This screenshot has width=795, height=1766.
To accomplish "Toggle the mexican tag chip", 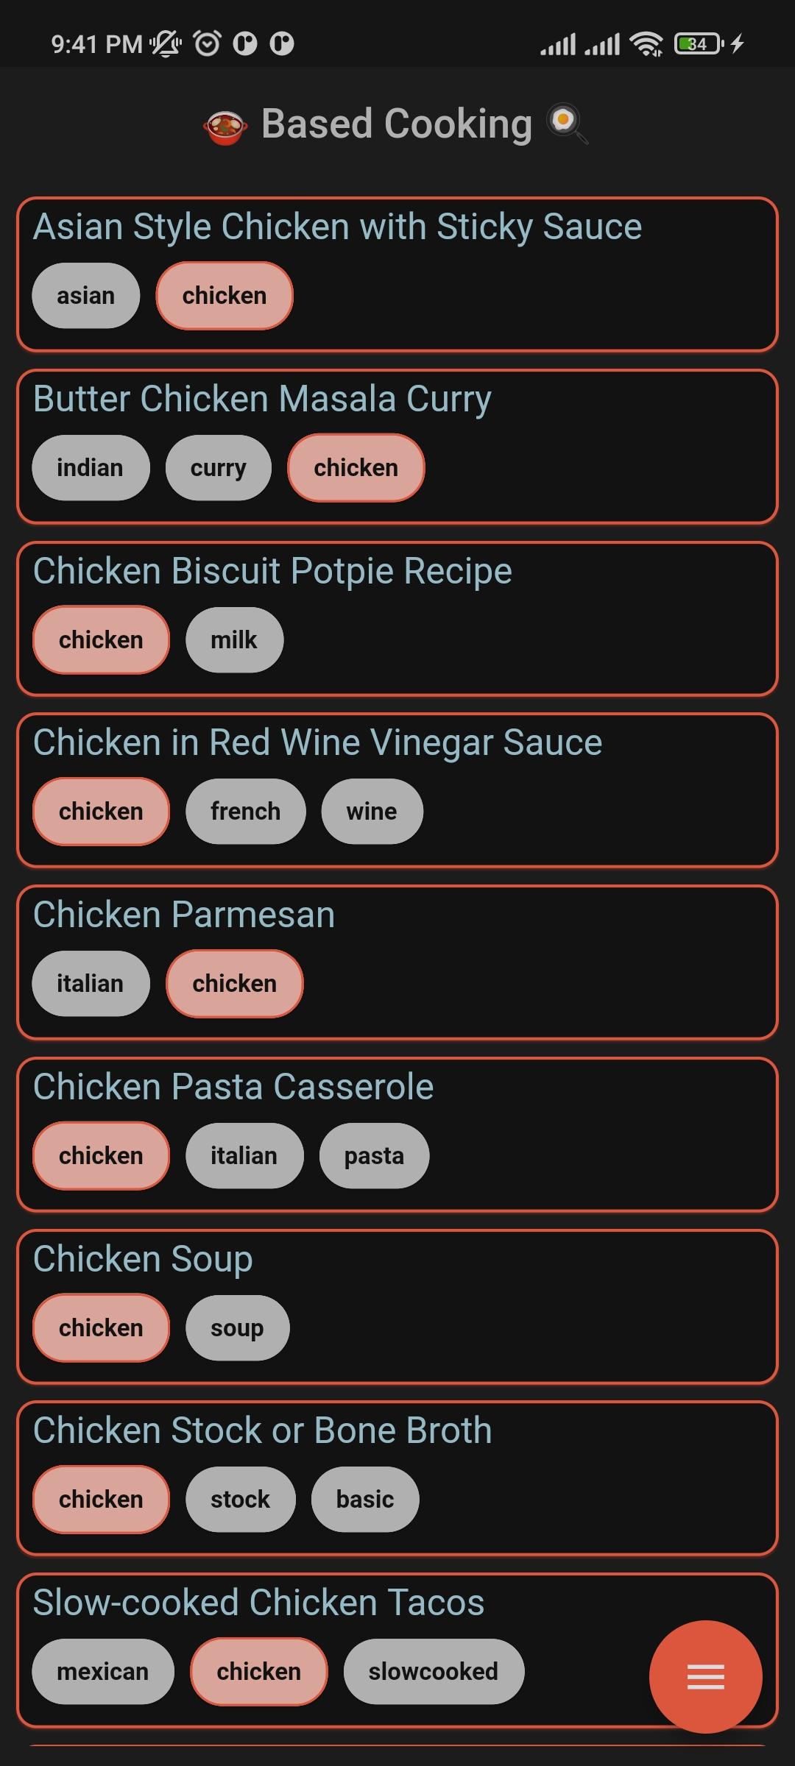I will pos(102,1672).
